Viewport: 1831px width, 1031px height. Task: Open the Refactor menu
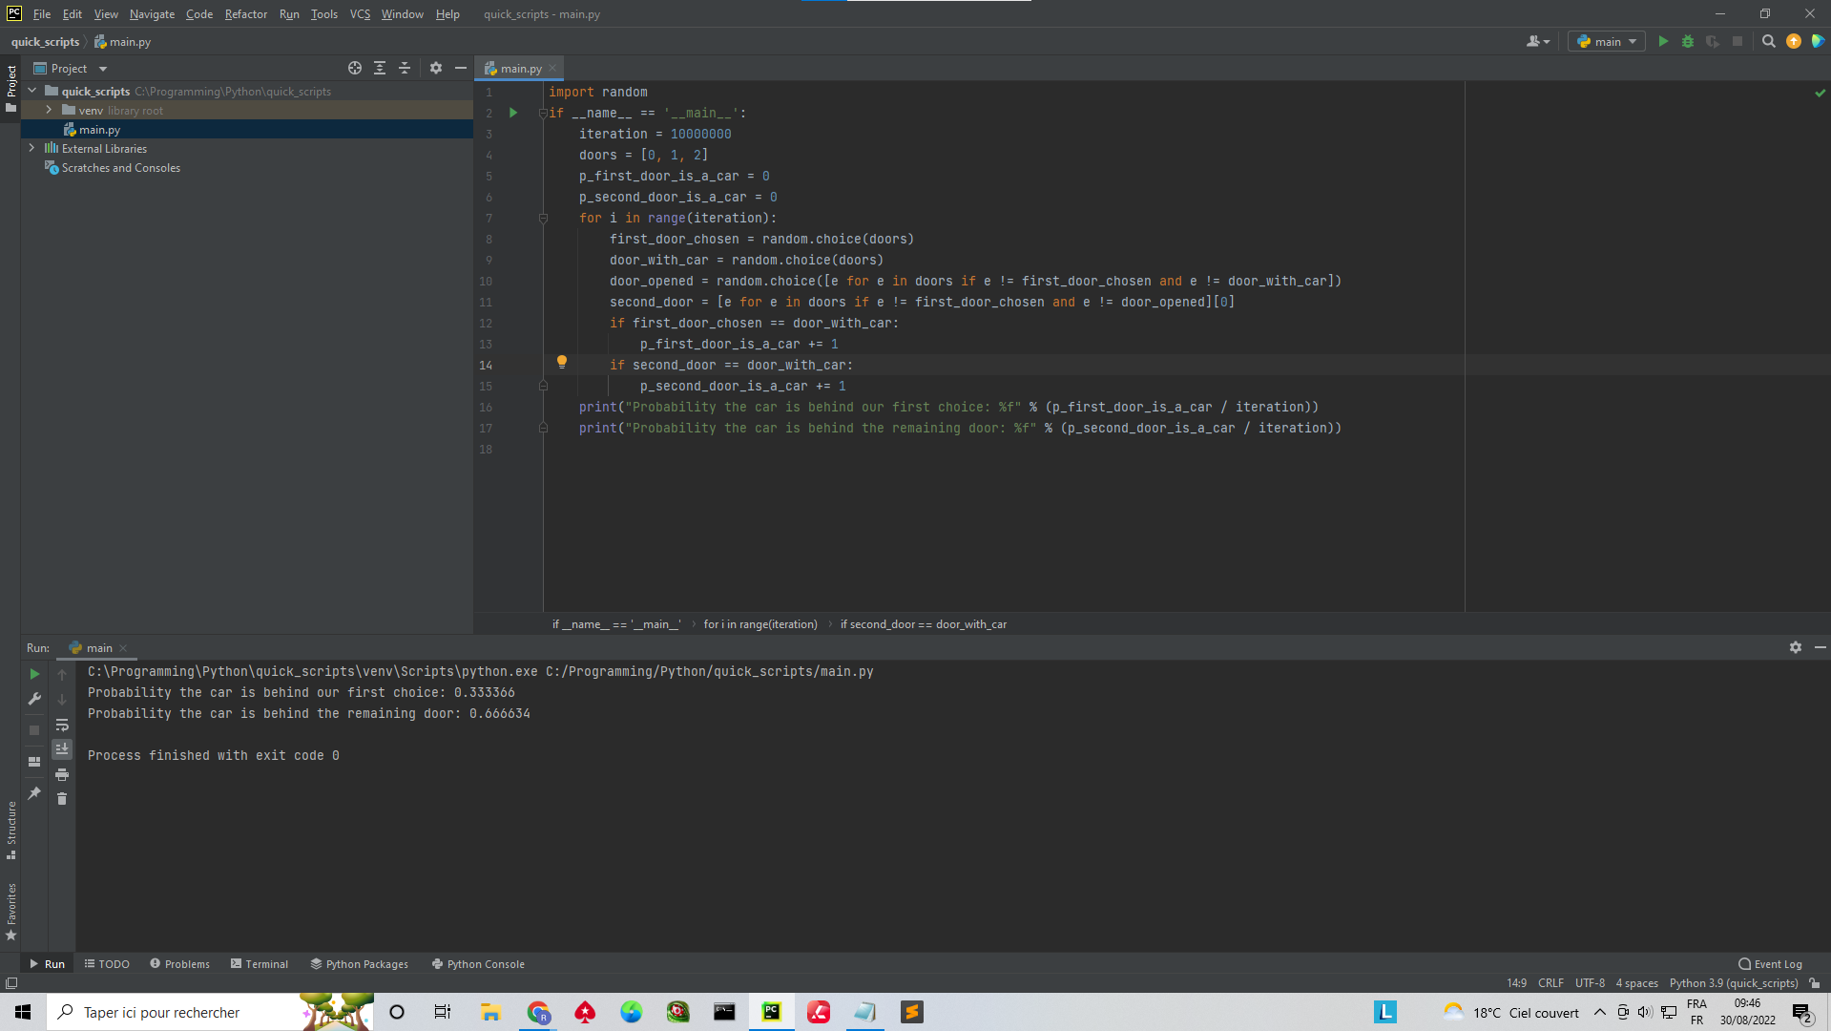tap(245, 14)
